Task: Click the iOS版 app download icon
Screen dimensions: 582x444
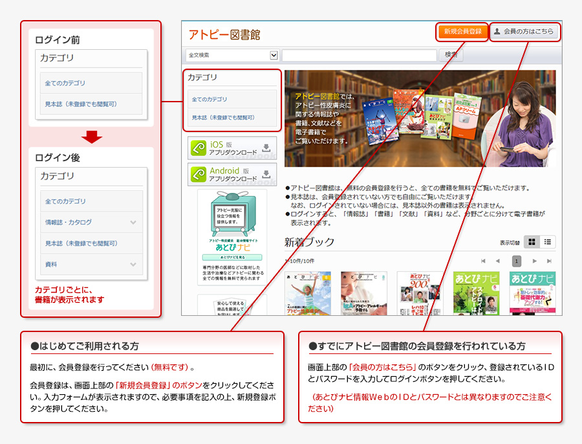Action: (x=198, y=147)
